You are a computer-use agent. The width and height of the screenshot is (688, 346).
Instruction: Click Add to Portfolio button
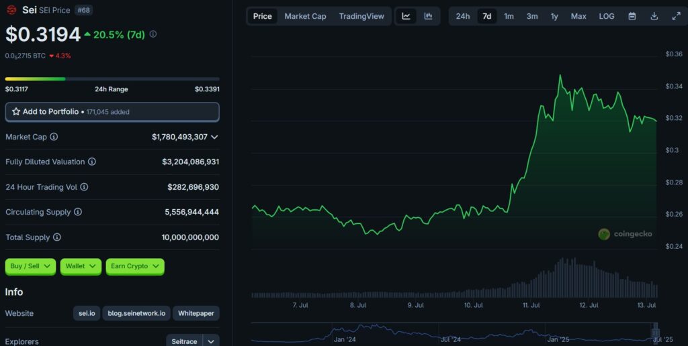[x=112, y=112]
